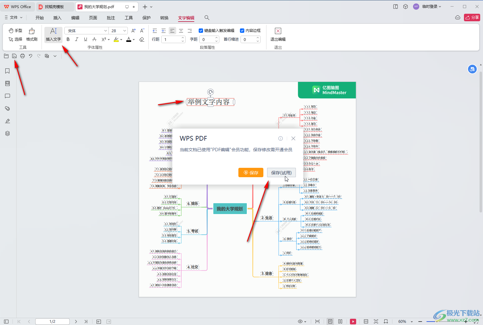Increase paragraph indent

click(163, 31)
